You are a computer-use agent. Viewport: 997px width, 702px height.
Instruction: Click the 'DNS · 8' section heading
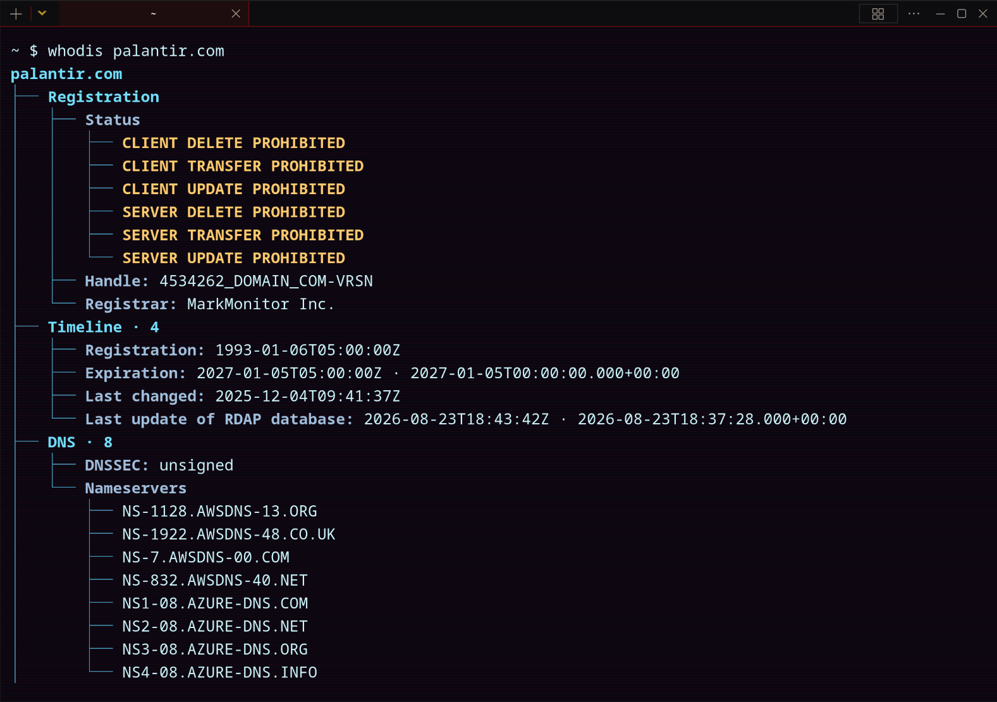pos(80,442)
